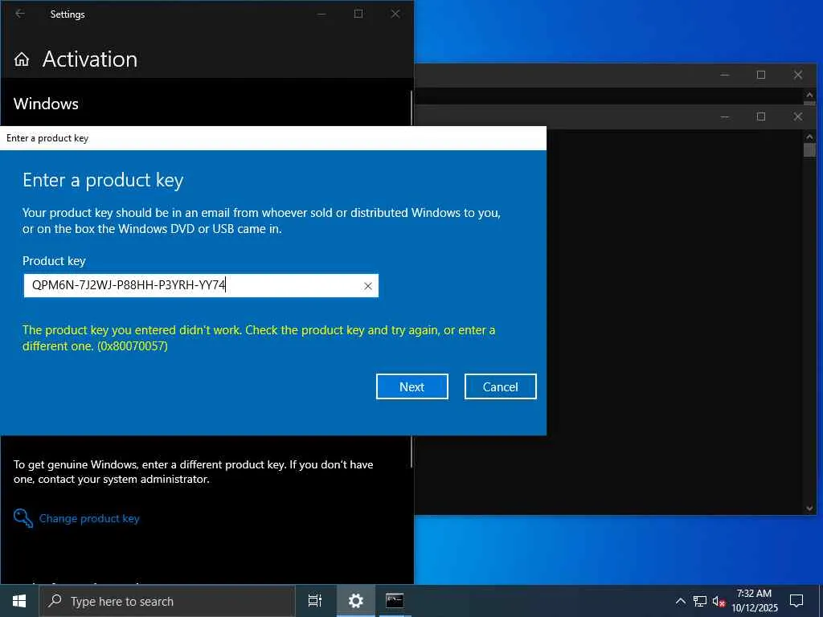823x617 pixels.
Task: Click the Next button in product key dialog
Action: tap(412, 386)
